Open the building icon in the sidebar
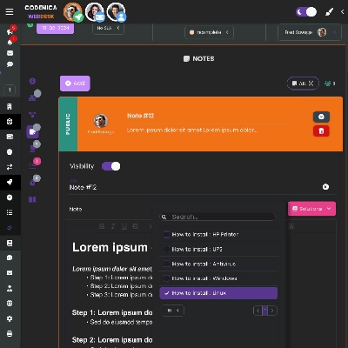This screenshot has height=348, width=348. pos(10,106)
